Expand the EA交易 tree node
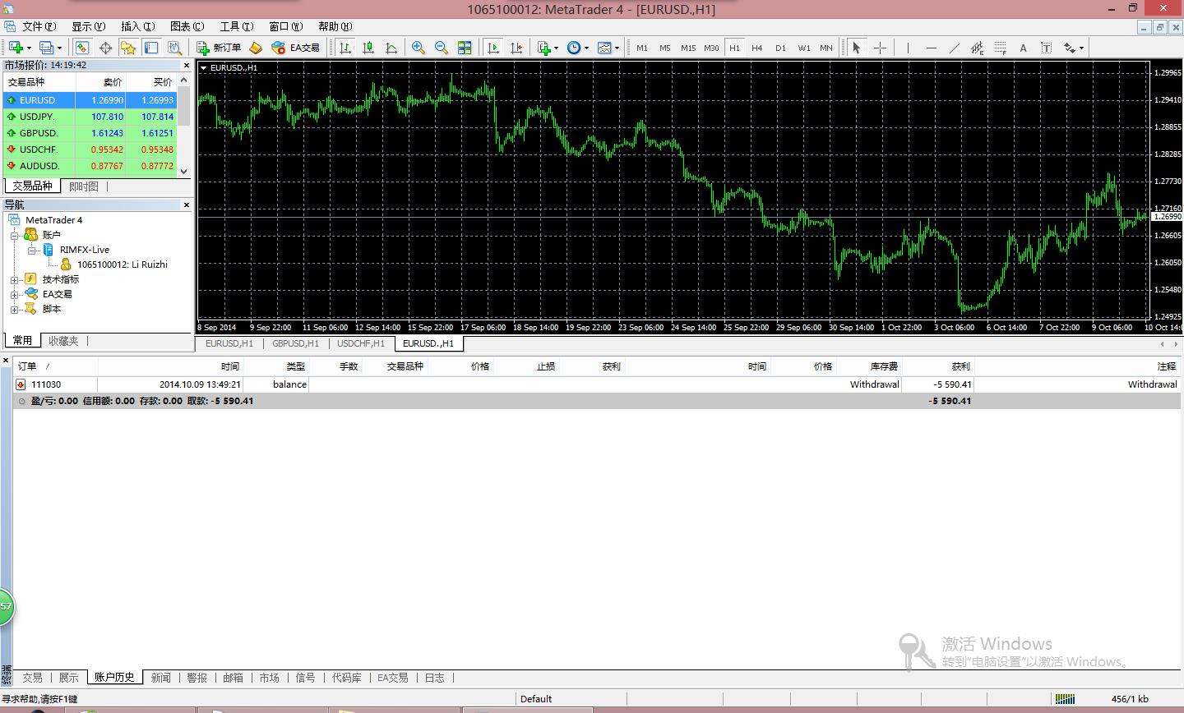The image size is (1184, 713). click(x=14, y=294)
